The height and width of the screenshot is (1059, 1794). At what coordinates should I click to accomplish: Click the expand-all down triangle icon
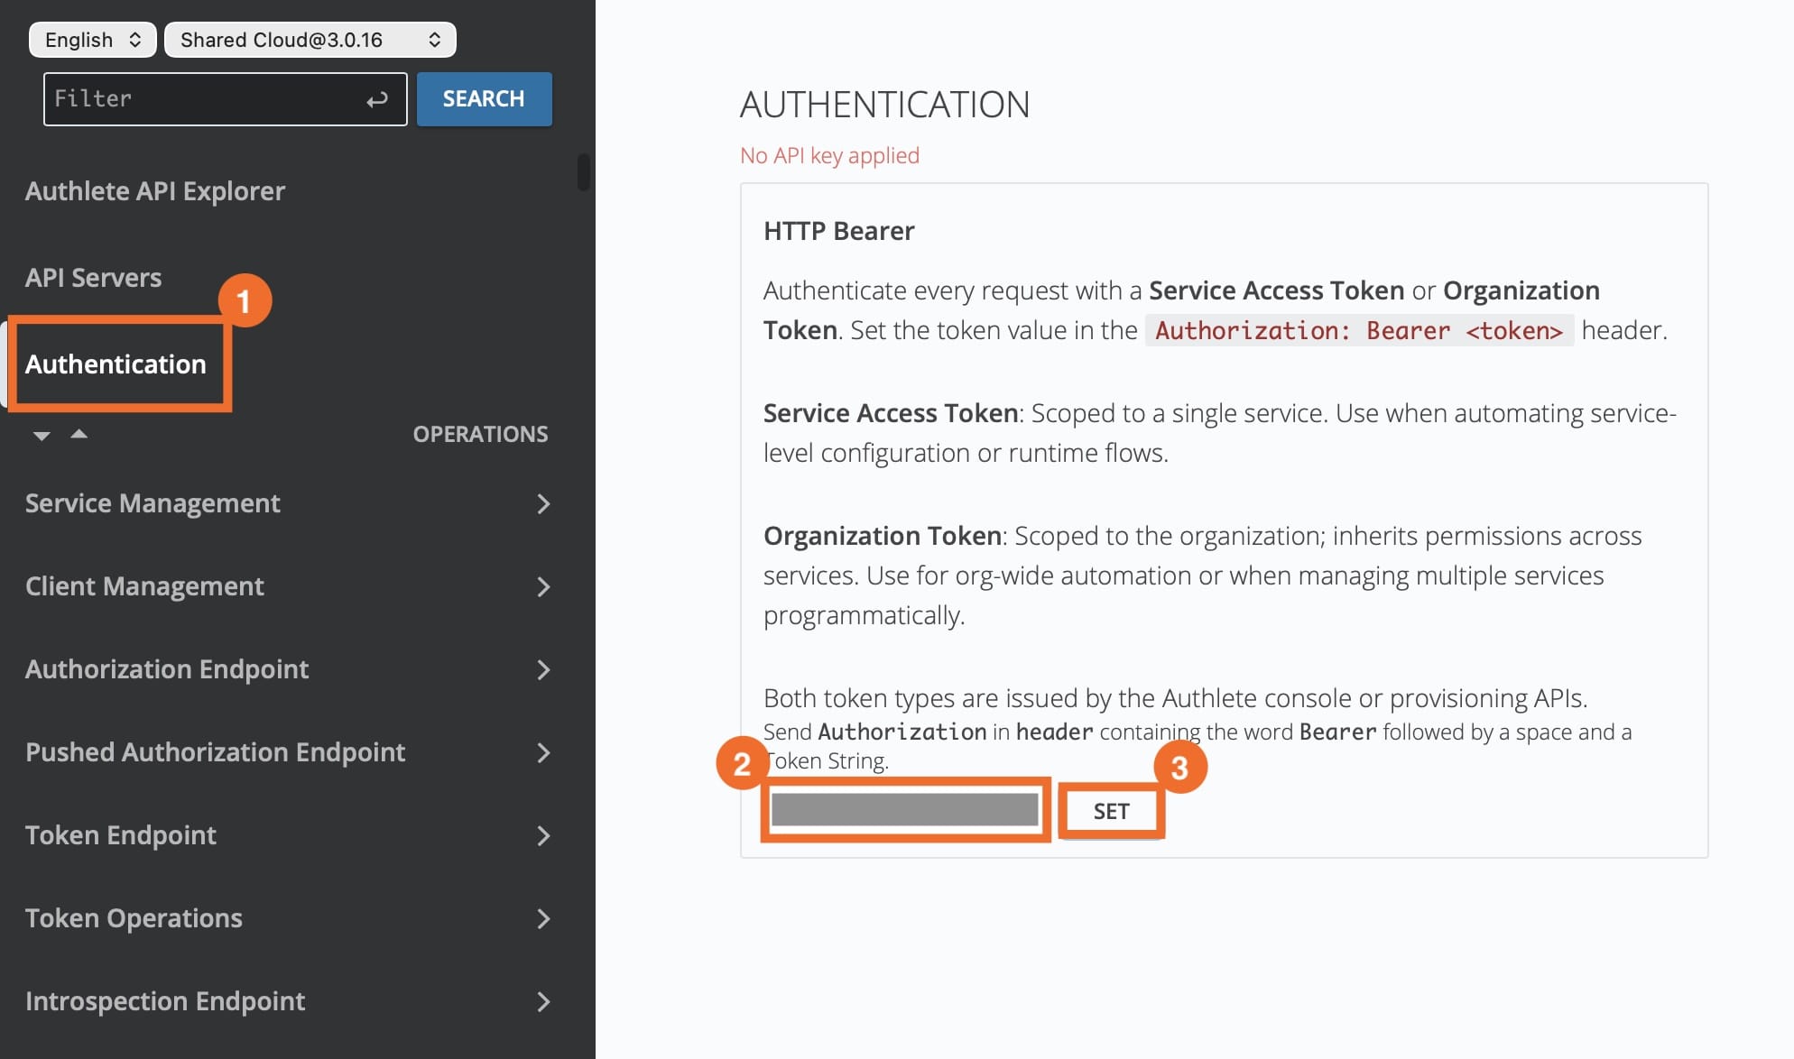[42, 436]
